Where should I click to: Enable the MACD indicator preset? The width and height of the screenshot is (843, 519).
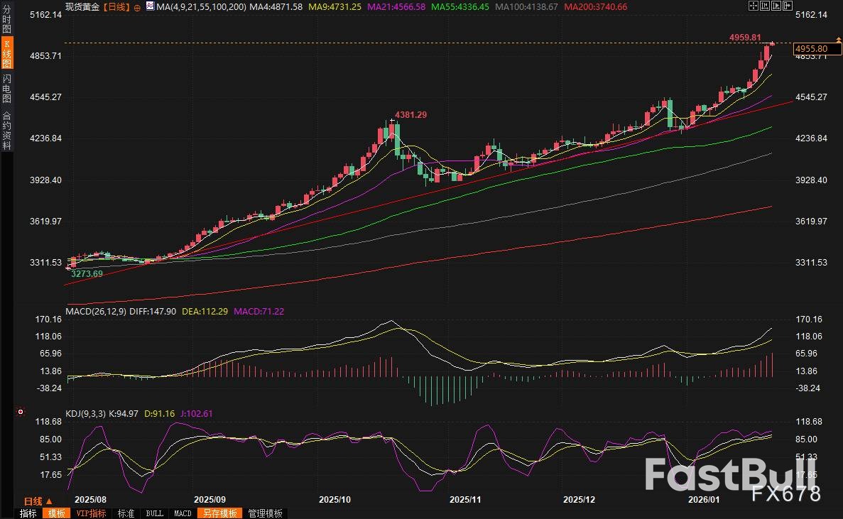(183, 513)
